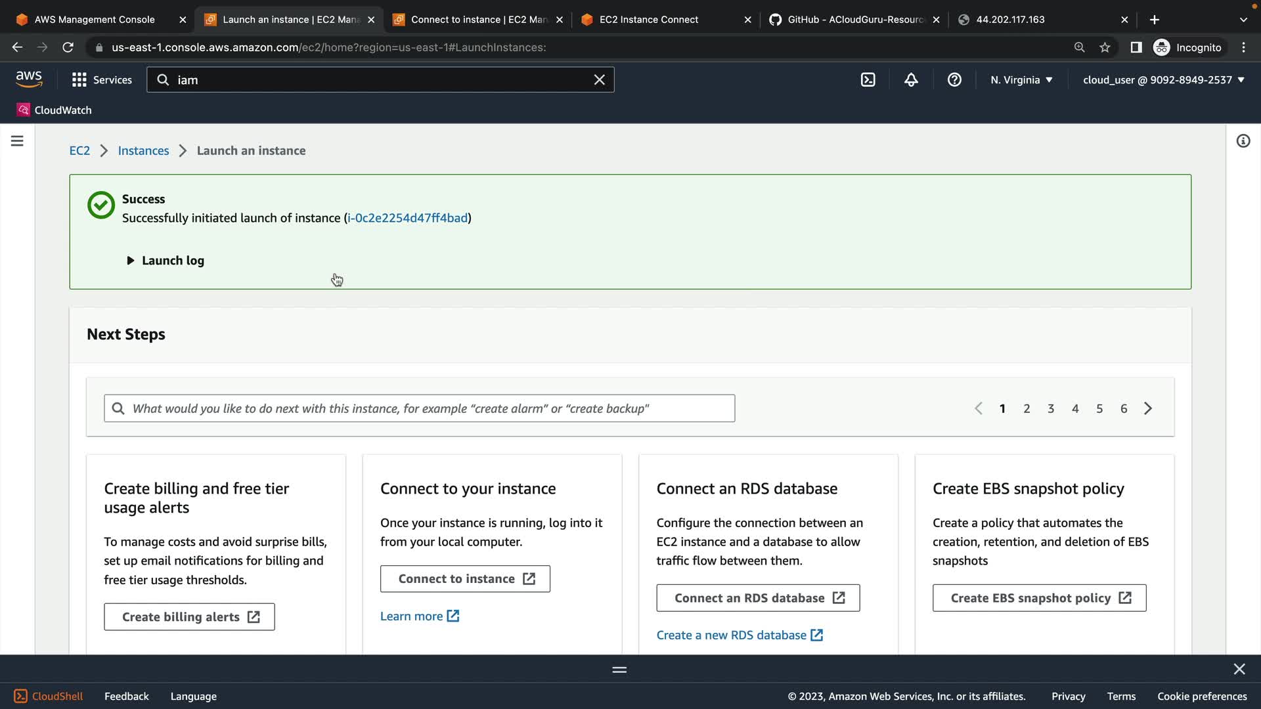This screenshot has height=709, width=1261.
Task: Click the CloudWatch shortcut in favorites bar
Action: pos(55,110)
